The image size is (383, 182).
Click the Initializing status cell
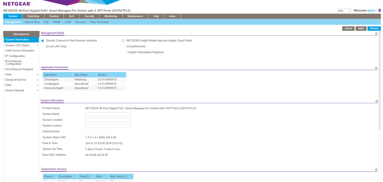(85, 80)
